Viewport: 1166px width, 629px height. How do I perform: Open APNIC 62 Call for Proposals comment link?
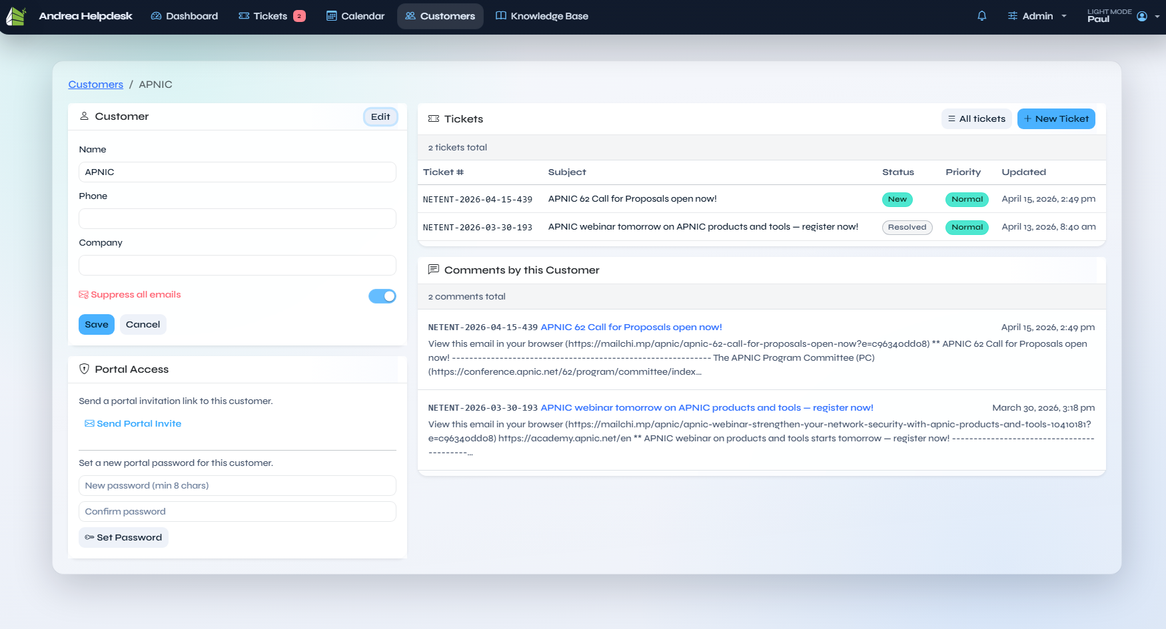630,327
